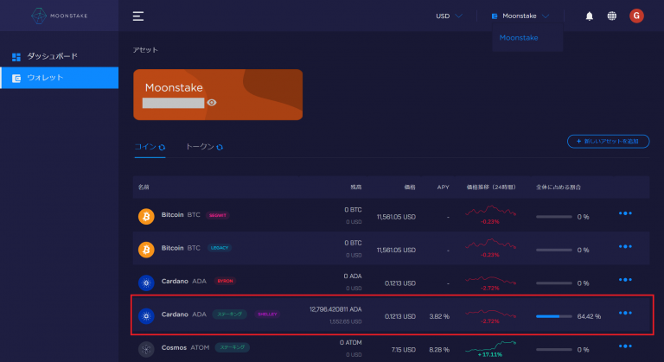Click the 7.15 USD price

pyautogui.click(x=403, y=350)
